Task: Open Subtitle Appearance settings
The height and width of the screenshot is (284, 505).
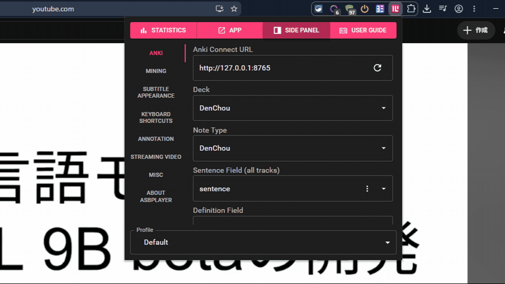Action: click(x=156, y=92)
